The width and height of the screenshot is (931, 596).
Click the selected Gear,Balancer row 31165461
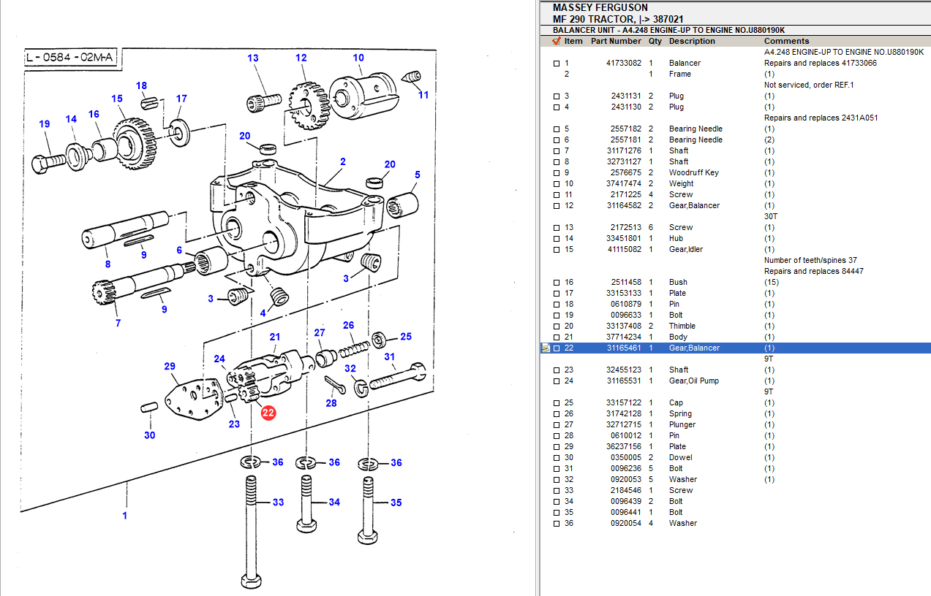tap(694, 348)
